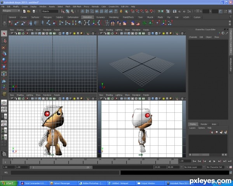The height and width of the screenshot is (186, 233).
Task: Click the IK Spline Handle shelf icon
Action: point(23,23)
